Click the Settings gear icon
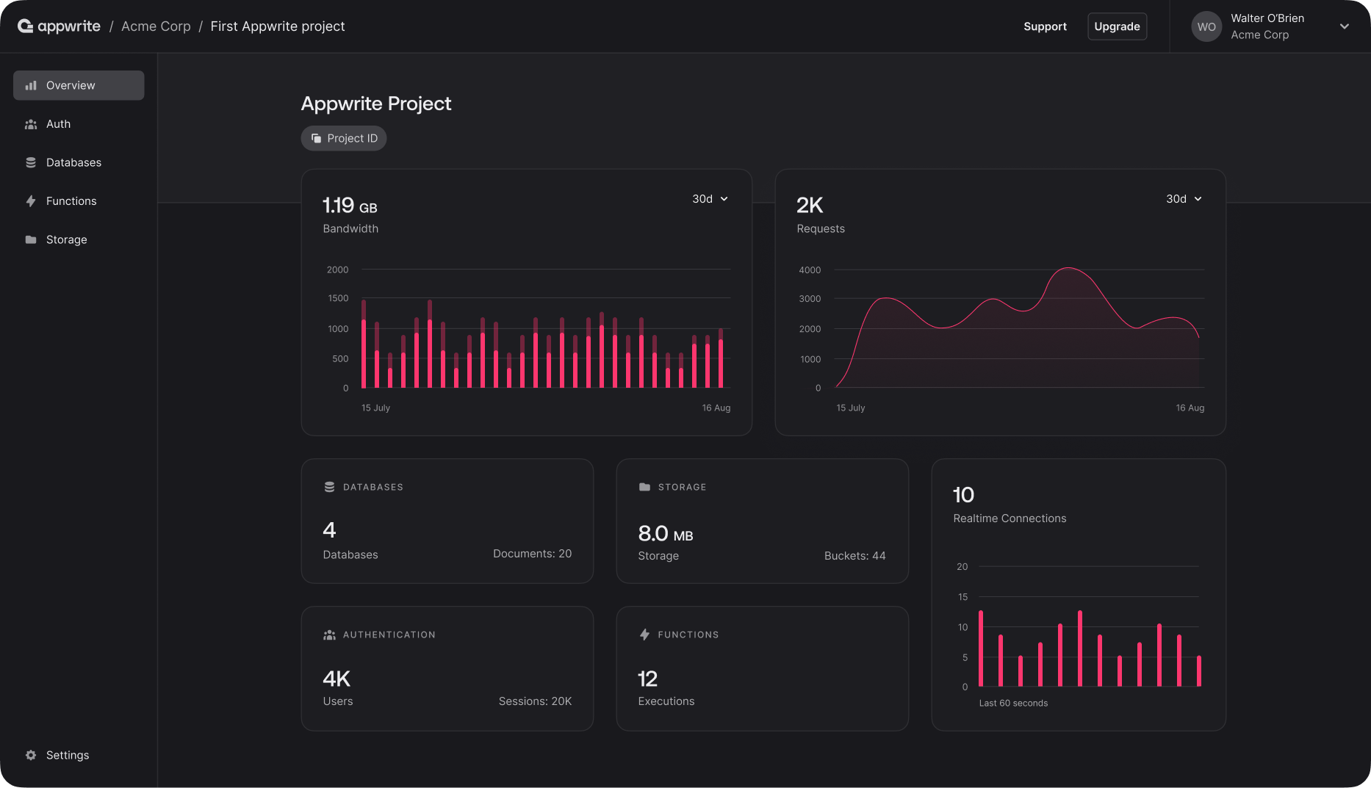The height and width of the screenshot is (788, 1371). (x=30, y=755)
